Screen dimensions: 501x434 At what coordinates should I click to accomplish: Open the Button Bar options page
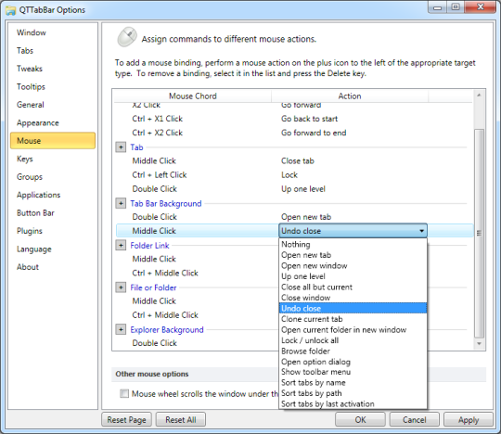point(53,213)
